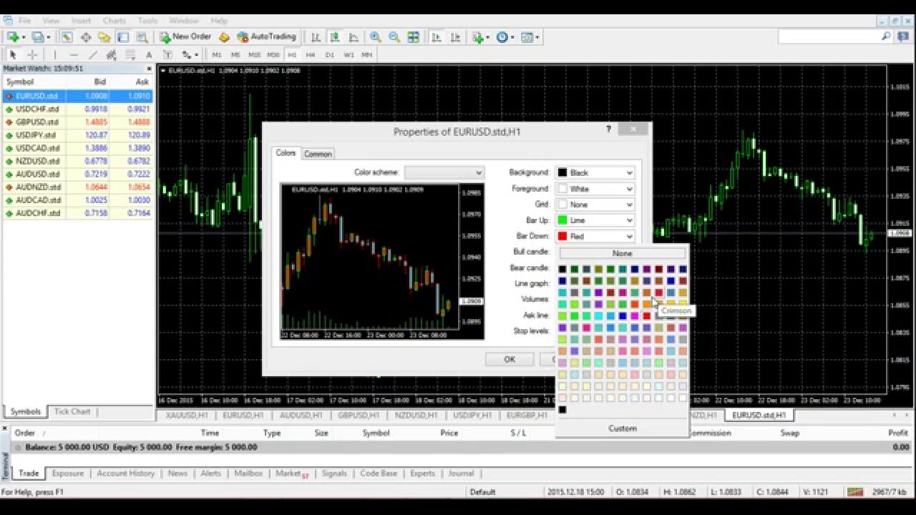Screen dimensions: 916x515
Task: Open the Account History terminal tab
Action: coord(126,474)
